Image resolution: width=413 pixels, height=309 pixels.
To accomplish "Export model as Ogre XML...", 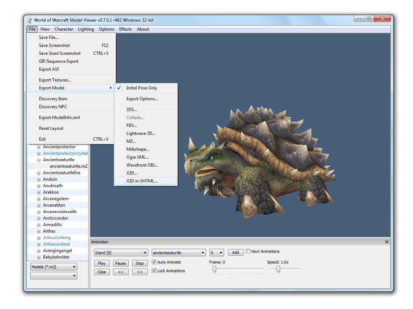I will tap(146, 157).
